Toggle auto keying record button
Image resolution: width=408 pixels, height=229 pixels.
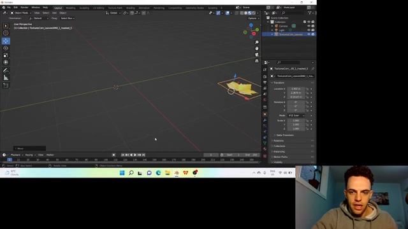(113, 155)
